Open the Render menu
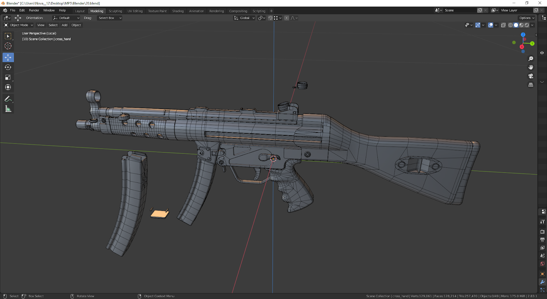This screenshot has height=299, width=547. coord(34,11)
